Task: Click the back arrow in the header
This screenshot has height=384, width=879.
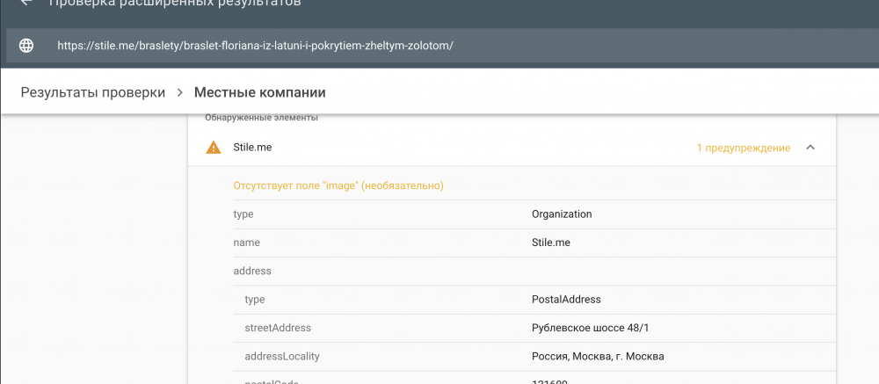Action: click(26, 4)
